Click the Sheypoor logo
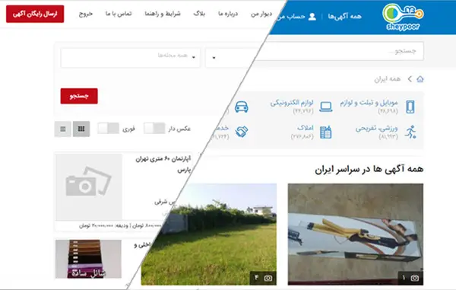Viewport: 456px width, 290px height. click(x=403, y=17)
